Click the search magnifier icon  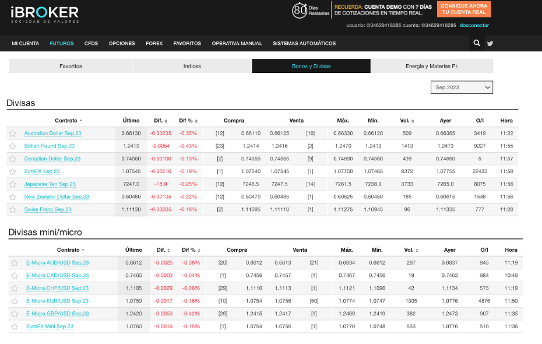(477, 43)
